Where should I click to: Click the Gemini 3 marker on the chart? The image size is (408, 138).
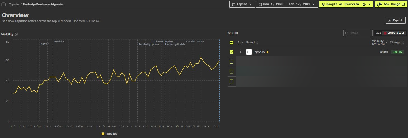click(59, 41)
